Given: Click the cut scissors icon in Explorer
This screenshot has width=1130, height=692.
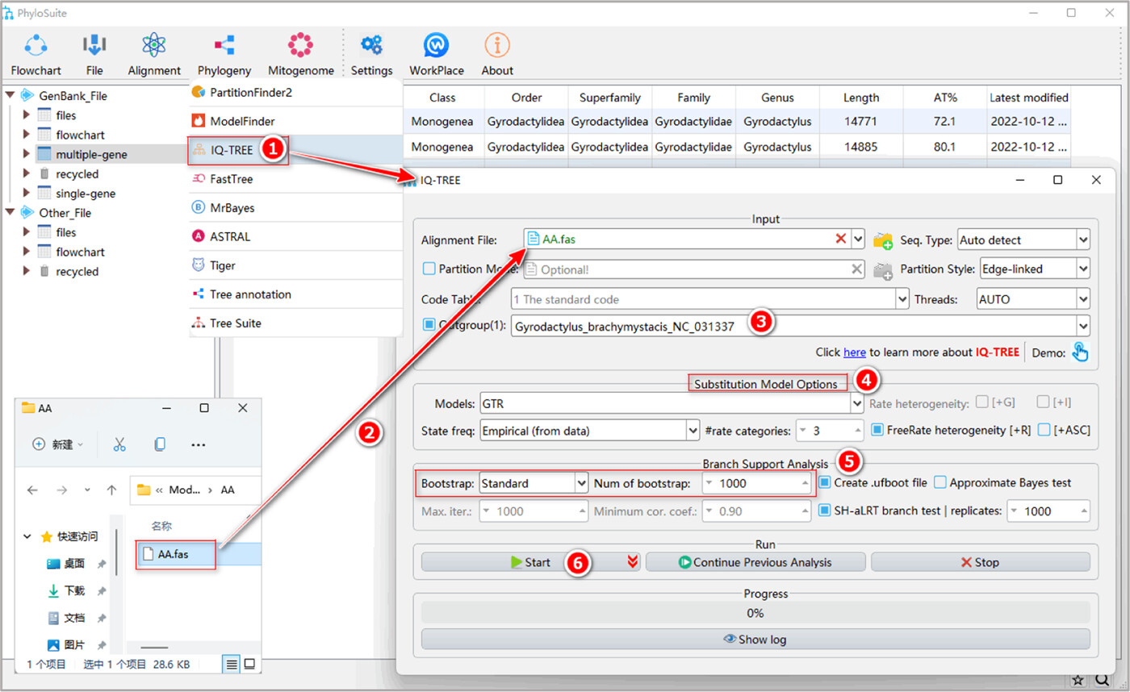Looking at the screenshot, I should tap(119, 444).
